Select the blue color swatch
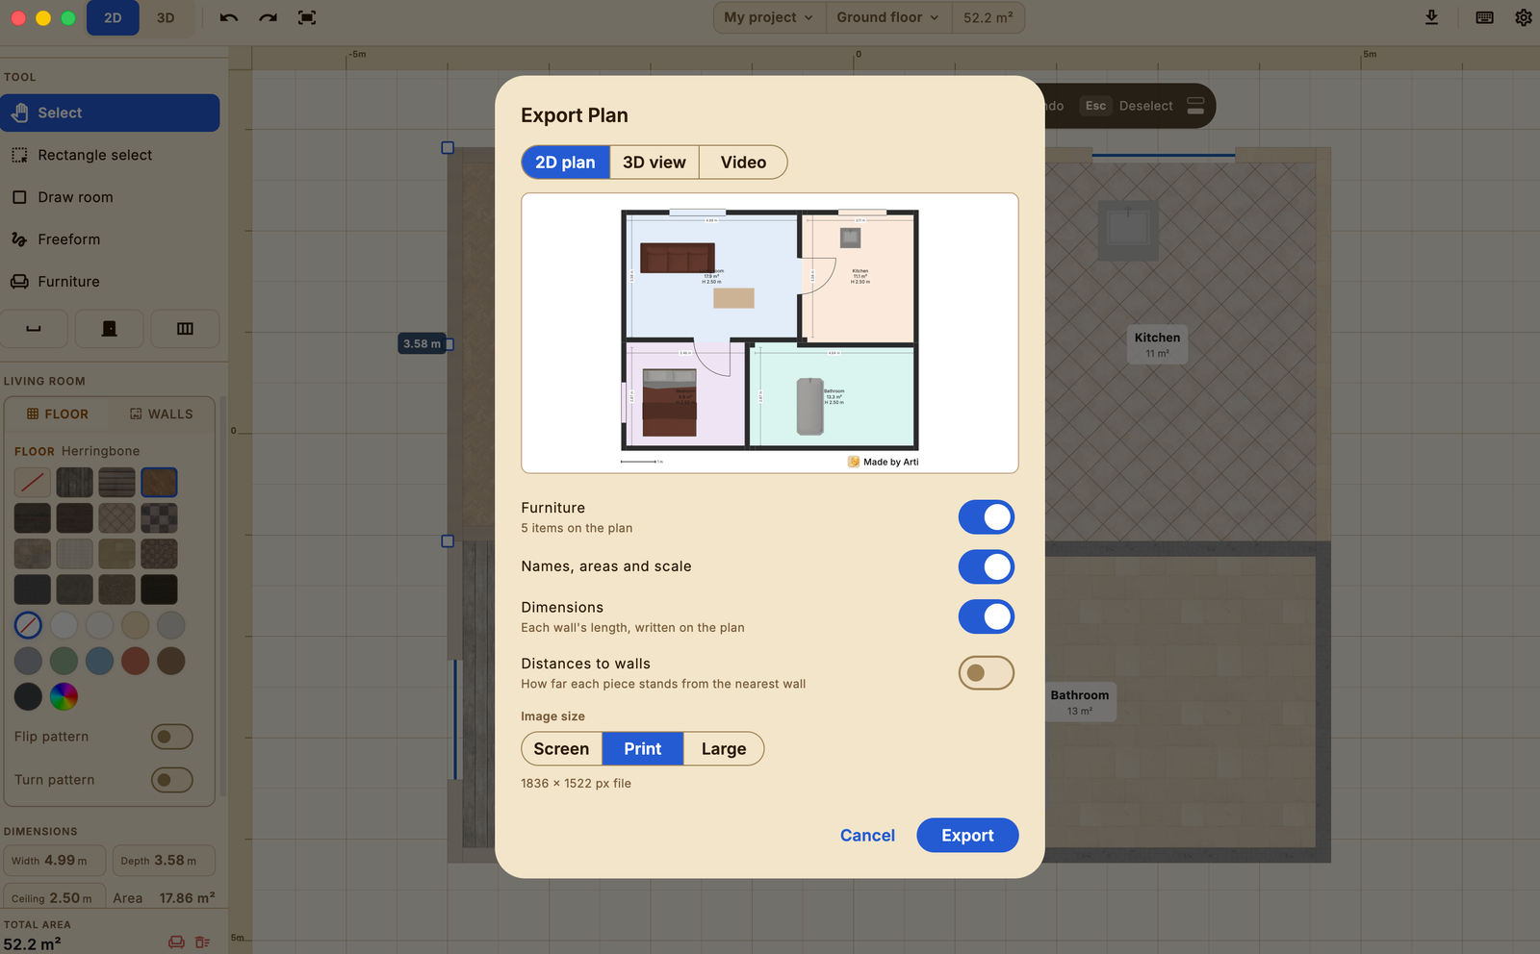Image resolution: width=1540 pixels, height=954 pixels. pos(99,661)
